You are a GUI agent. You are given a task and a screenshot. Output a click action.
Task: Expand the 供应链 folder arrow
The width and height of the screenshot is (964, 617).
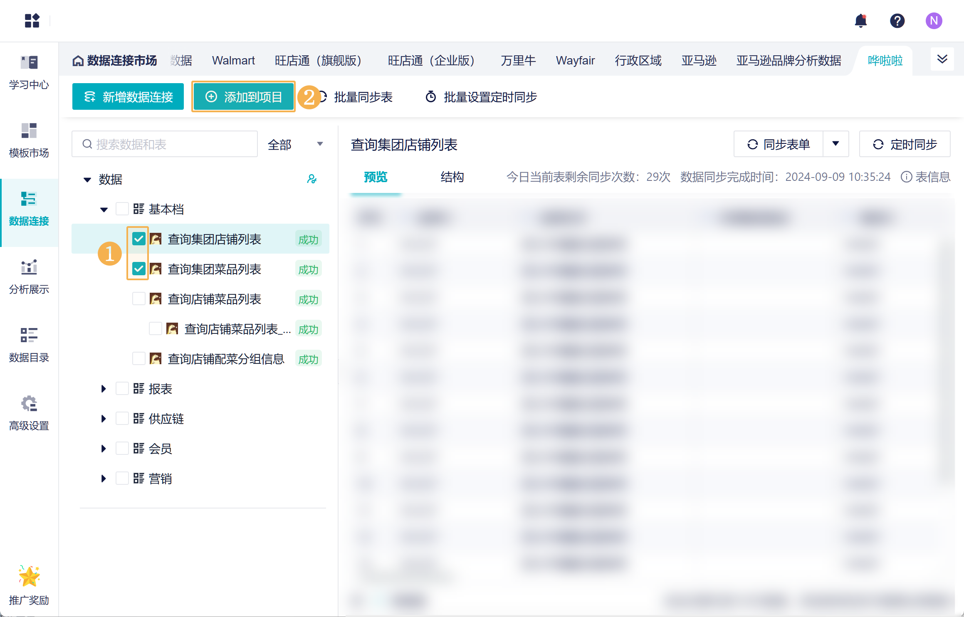[x=104, y=419]
